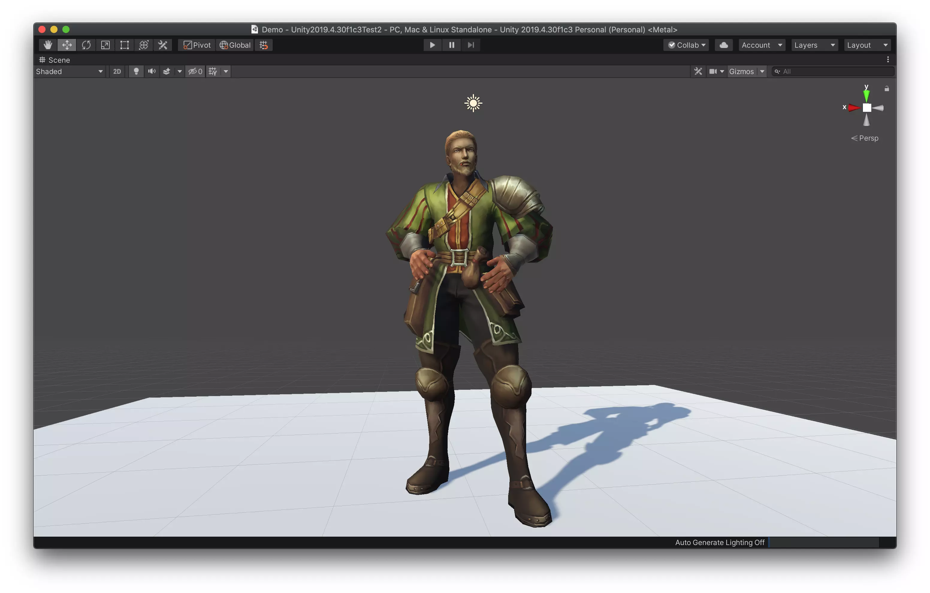Open the Scene panel three-dot menu
930x593 pixels.
[x=888, y=60]
